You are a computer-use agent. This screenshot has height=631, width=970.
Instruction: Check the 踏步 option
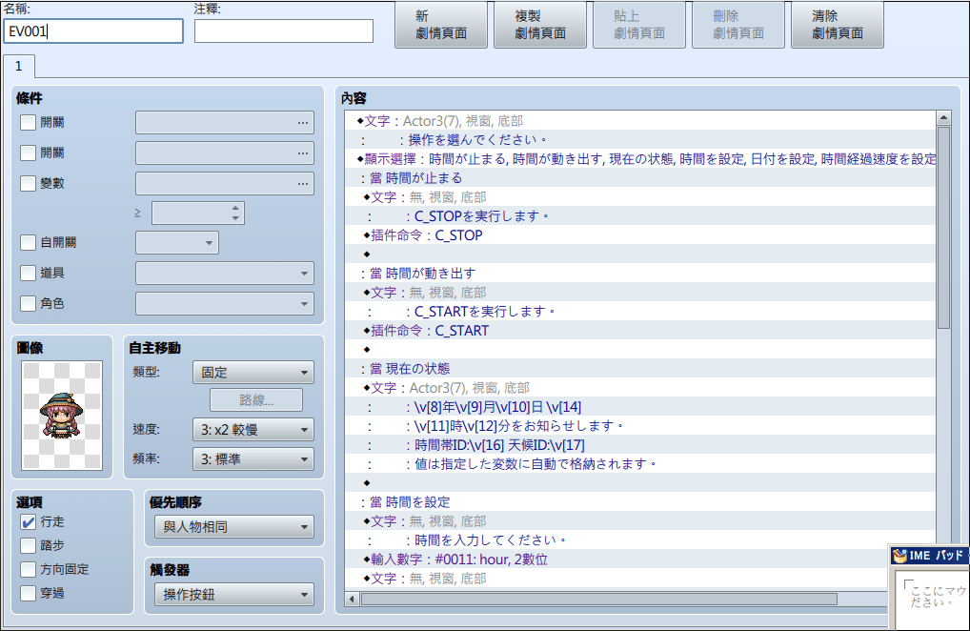pyautogui.click(x=28, y=545)
